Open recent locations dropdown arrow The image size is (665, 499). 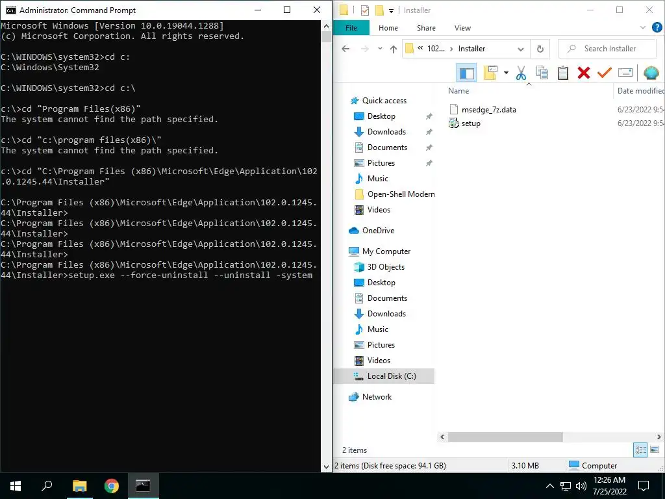click(380, 49)
